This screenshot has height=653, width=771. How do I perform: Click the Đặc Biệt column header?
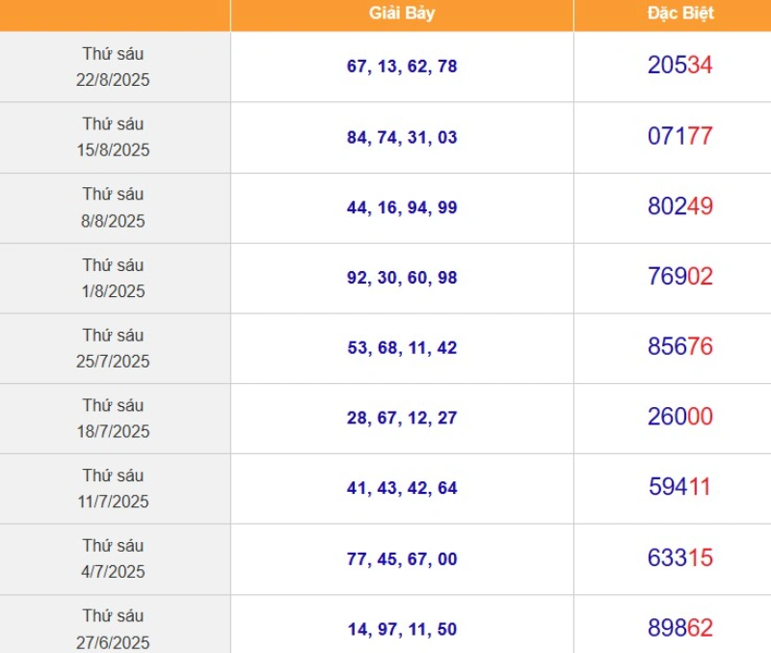[679, 14]
